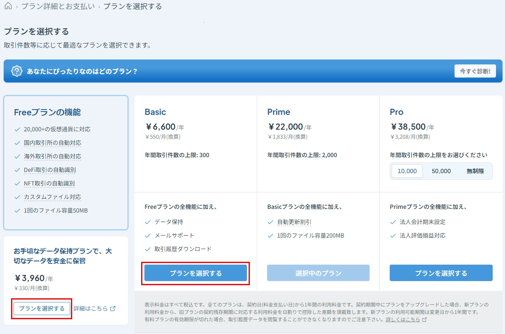Click external link icon beside 詳細はこちら
Viewport: 505px width, 334px height.
pos(113,309)
